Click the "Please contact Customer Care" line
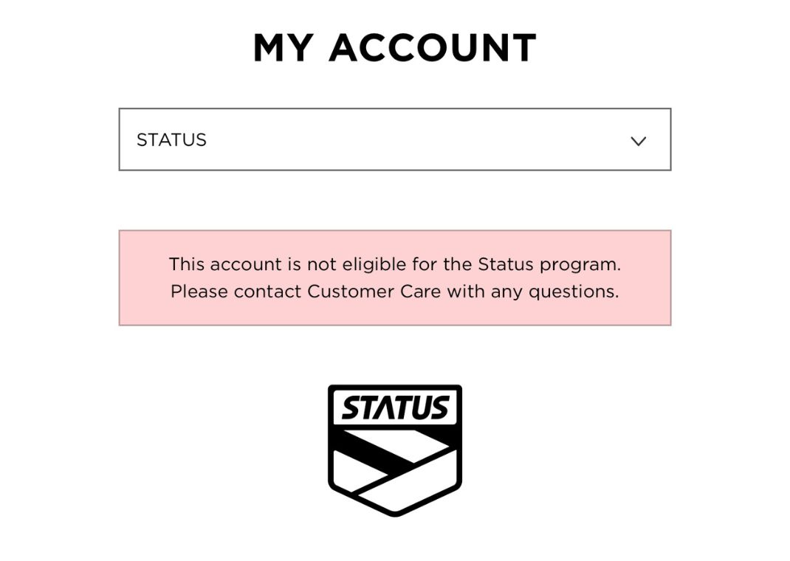 tap(395, 292)
